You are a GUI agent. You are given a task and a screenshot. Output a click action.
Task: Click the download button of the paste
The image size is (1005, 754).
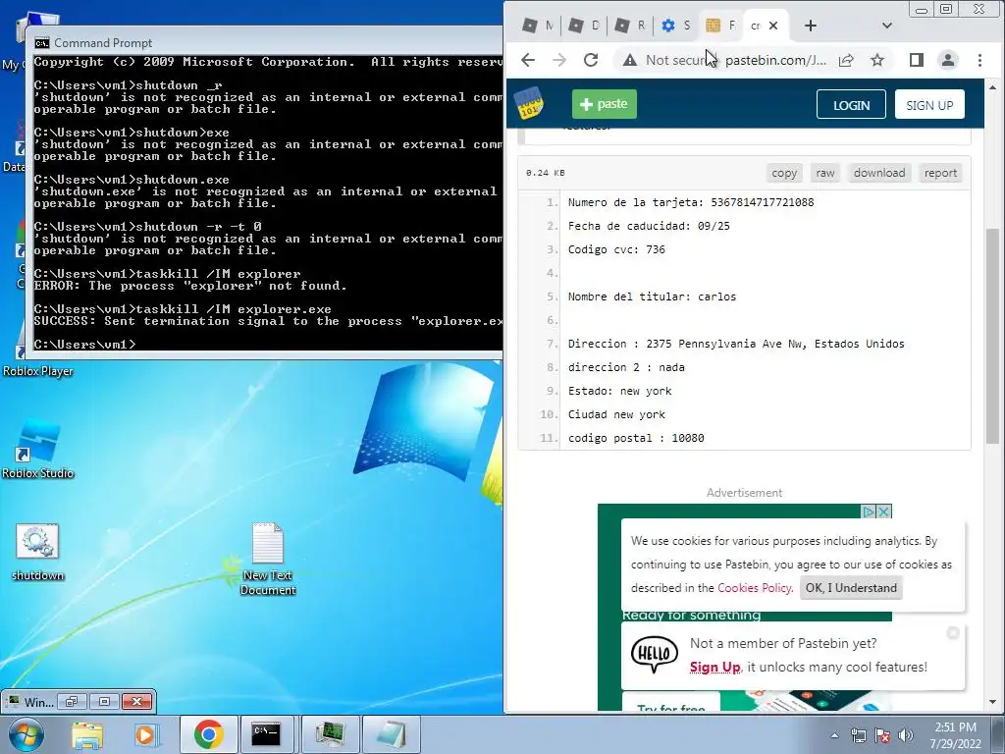point(879,173)
